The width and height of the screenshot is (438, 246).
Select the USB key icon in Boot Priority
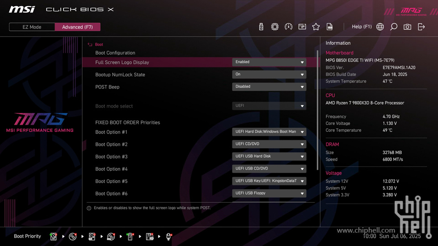(x=130, y=237)
